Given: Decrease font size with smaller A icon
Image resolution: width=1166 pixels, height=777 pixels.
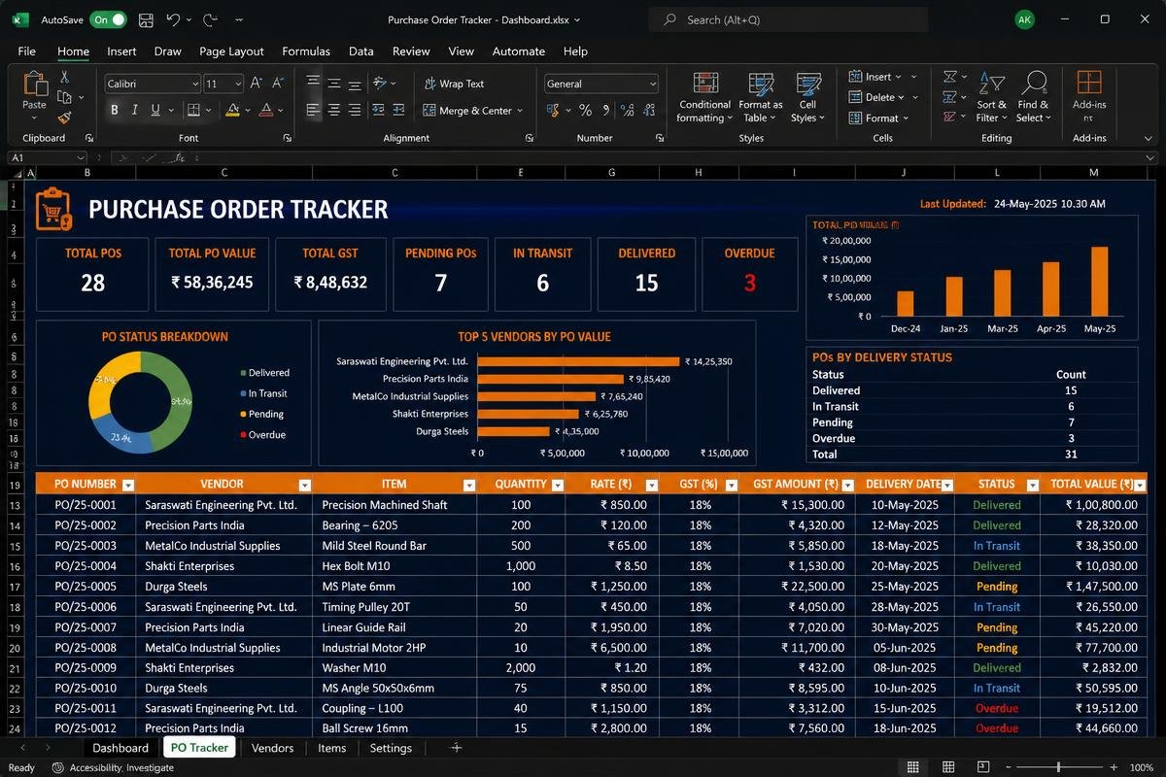Looking at the screenshot, I should click(x=277, y=84).
